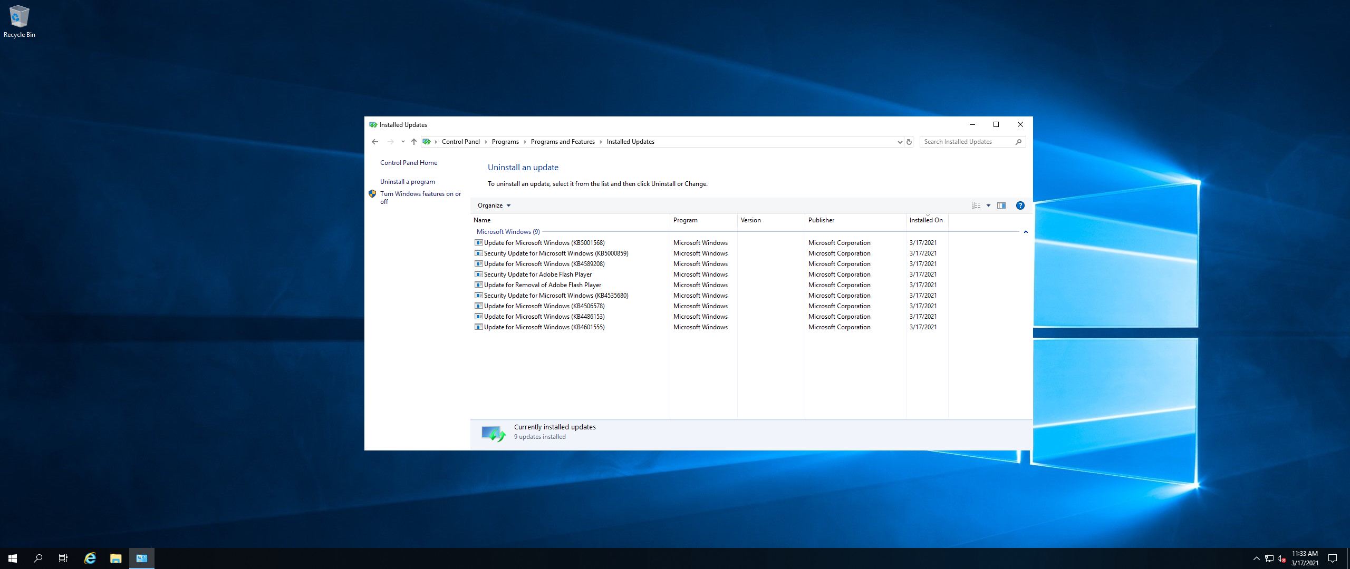
Task: Click the Back arrow in Installed Updates
Action: click(x=375, y=142)
